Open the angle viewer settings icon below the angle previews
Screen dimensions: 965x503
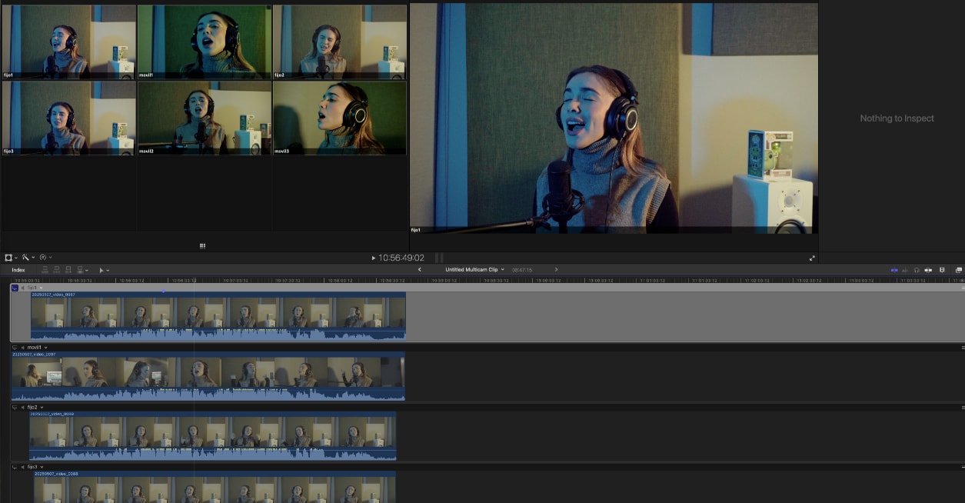coord(201,245)
